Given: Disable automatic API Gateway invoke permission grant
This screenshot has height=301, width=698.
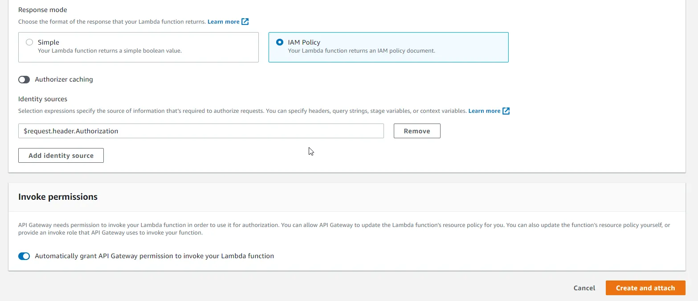Looking at the screenshot, I should tap(24, 256).
